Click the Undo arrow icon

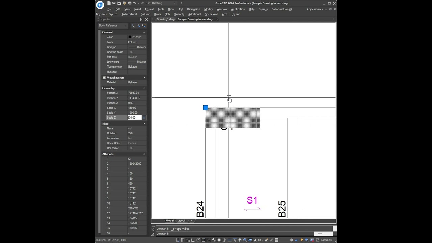[135, 3]
